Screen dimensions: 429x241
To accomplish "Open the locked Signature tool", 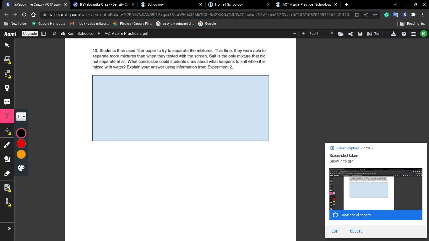I will [x=7, y=202].
